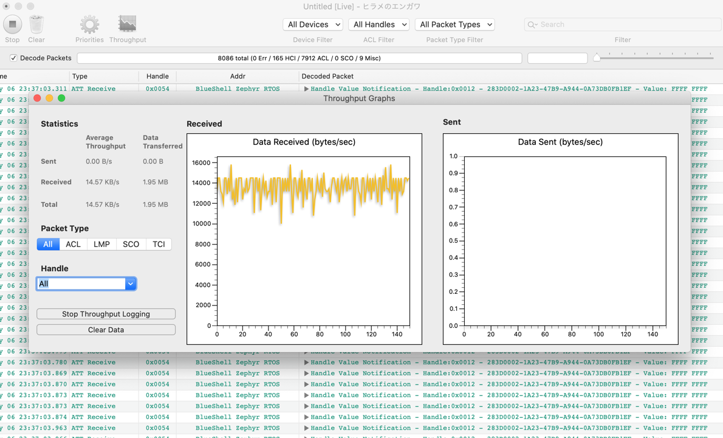Image resolution: width=723 pixels, height=438 pixels.
Task: Click 'ATT Receive' in the 23:37:03.780 row
Action: click(94, 363)
